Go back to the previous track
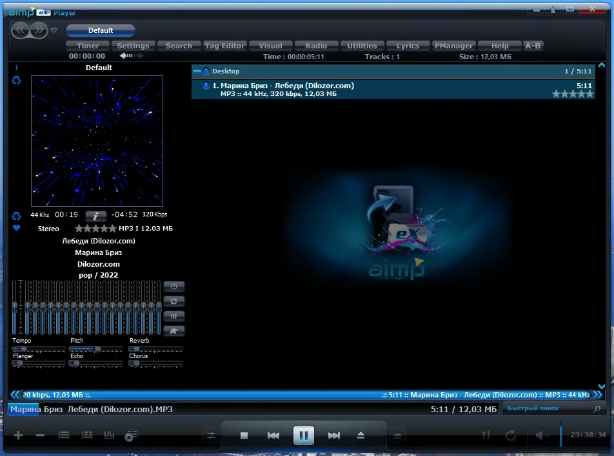The height and width of the screenshot is (456, 614). point(273,435)
